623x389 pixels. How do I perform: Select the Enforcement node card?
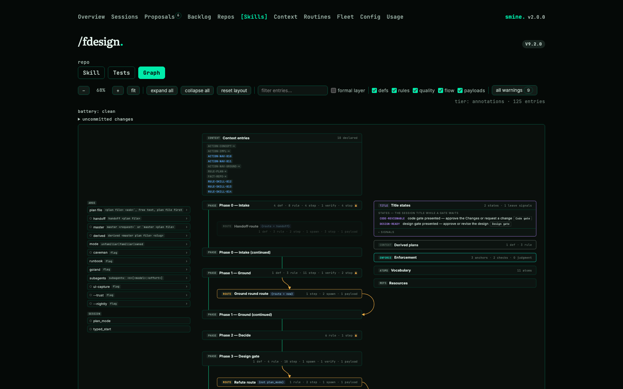pos(455,258)
